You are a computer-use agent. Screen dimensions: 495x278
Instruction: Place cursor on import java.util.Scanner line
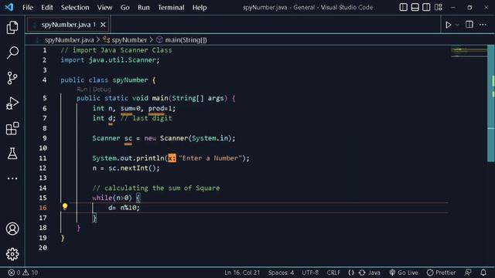[110, 60]
